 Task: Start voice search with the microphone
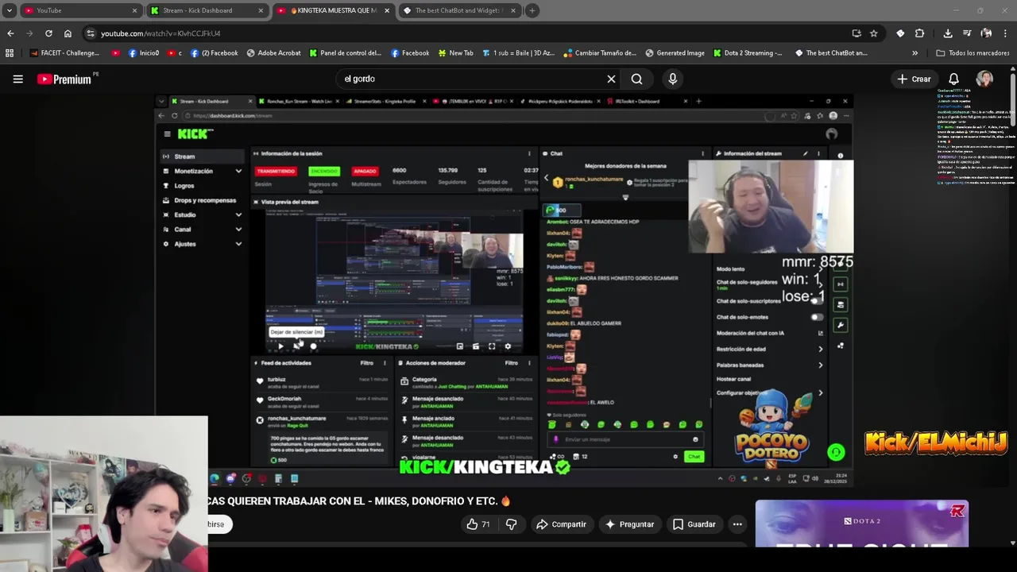click(672, 79)
